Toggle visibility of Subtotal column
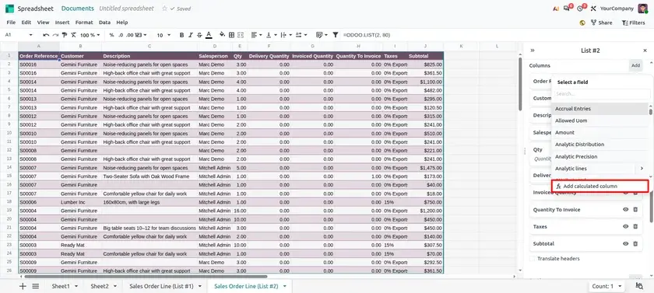Image resolution: width=654 pixels, height=293 pixels. [626, 244]
